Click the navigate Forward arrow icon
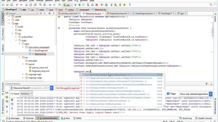The image size is (218, 122). tap(54, 5)
